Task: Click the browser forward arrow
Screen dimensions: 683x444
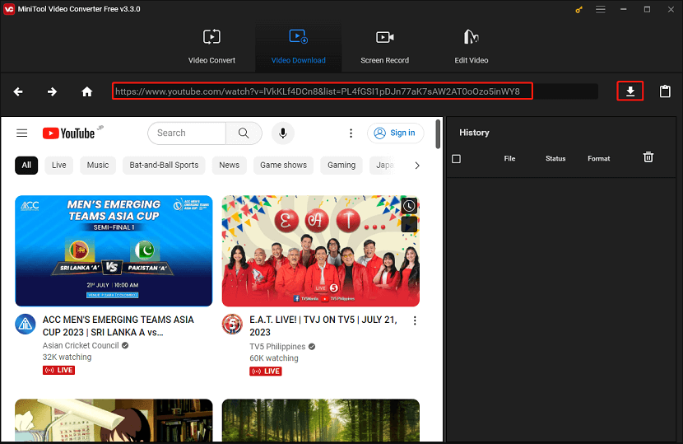Action: pyautogui.click(x=52, y=91)
